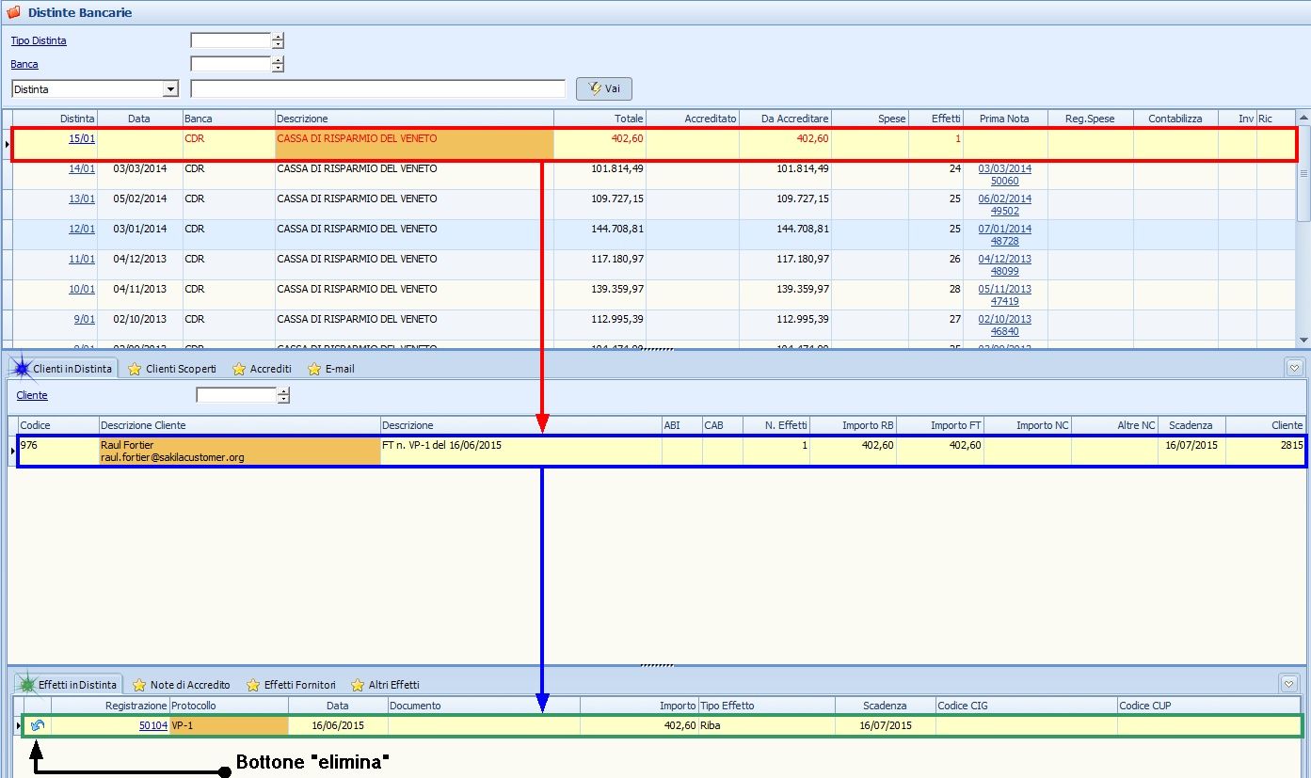Open distinta link 14/01

(x=82, y=169)
